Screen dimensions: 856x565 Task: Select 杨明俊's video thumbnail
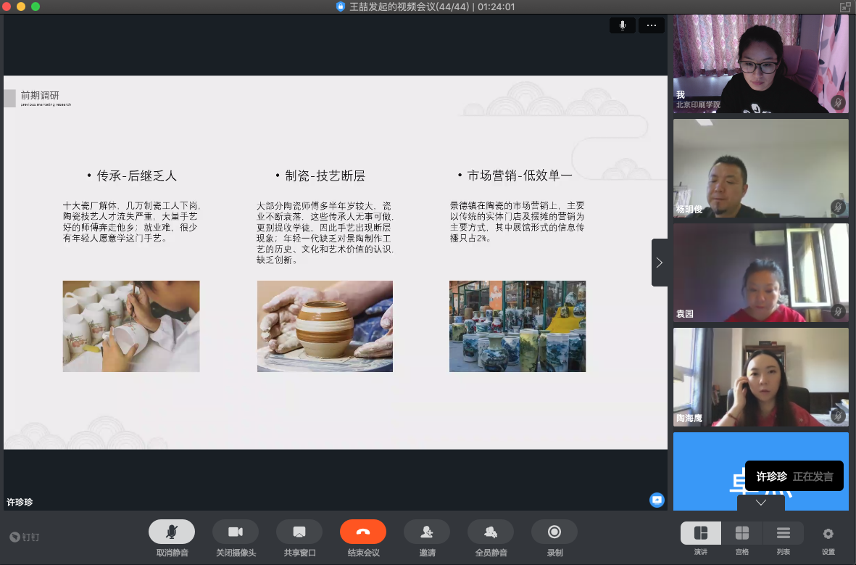pyautogui.click(x=760, y=168)
